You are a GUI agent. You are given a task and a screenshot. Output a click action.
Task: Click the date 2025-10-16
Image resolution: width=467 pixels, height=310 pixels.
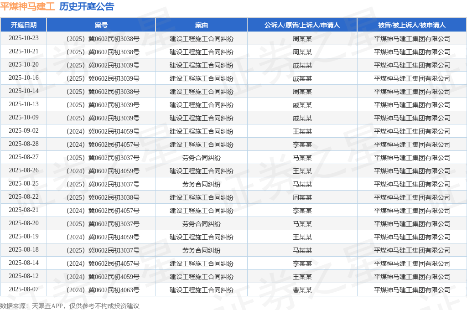(x=24, y=77)
